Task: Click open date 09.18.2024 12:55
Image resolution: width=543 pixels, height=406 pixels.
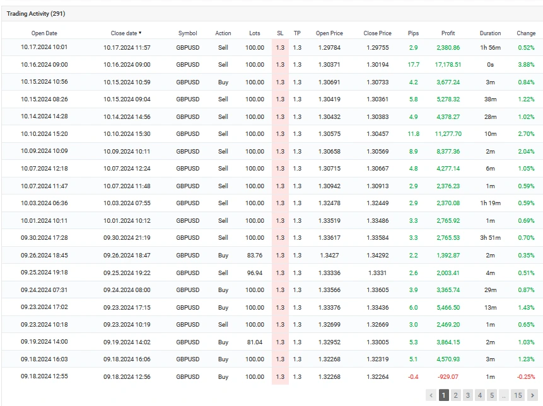Action: [x=44, y=376]
